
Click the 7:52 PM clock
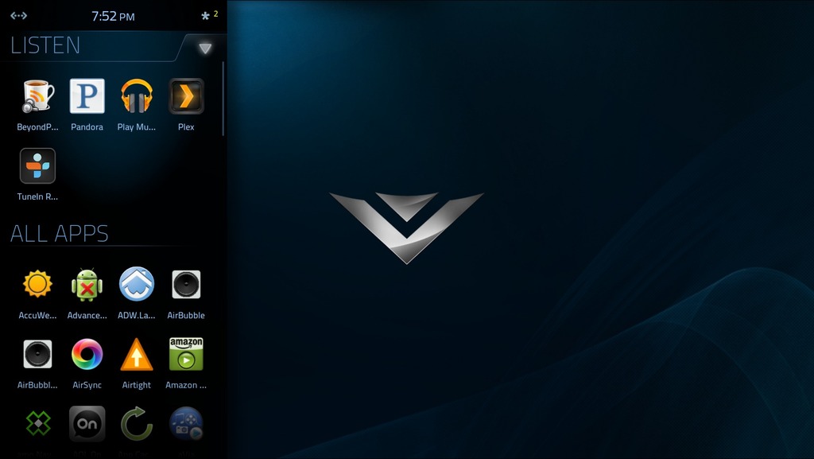tap(113, 16)
